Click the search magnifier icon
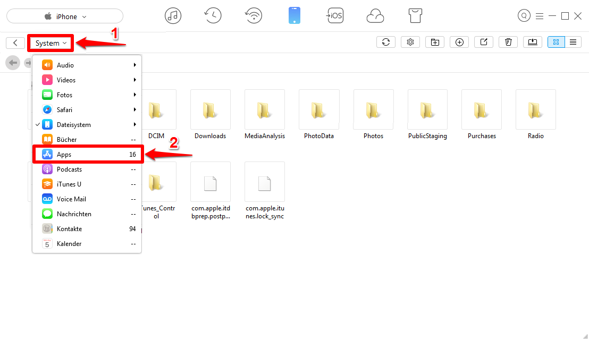Screen dimensions: 589x340 (x=524, y=16)
